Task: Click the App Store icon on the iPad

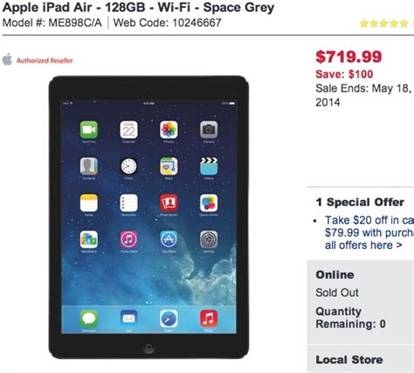Action: (169, 239)
